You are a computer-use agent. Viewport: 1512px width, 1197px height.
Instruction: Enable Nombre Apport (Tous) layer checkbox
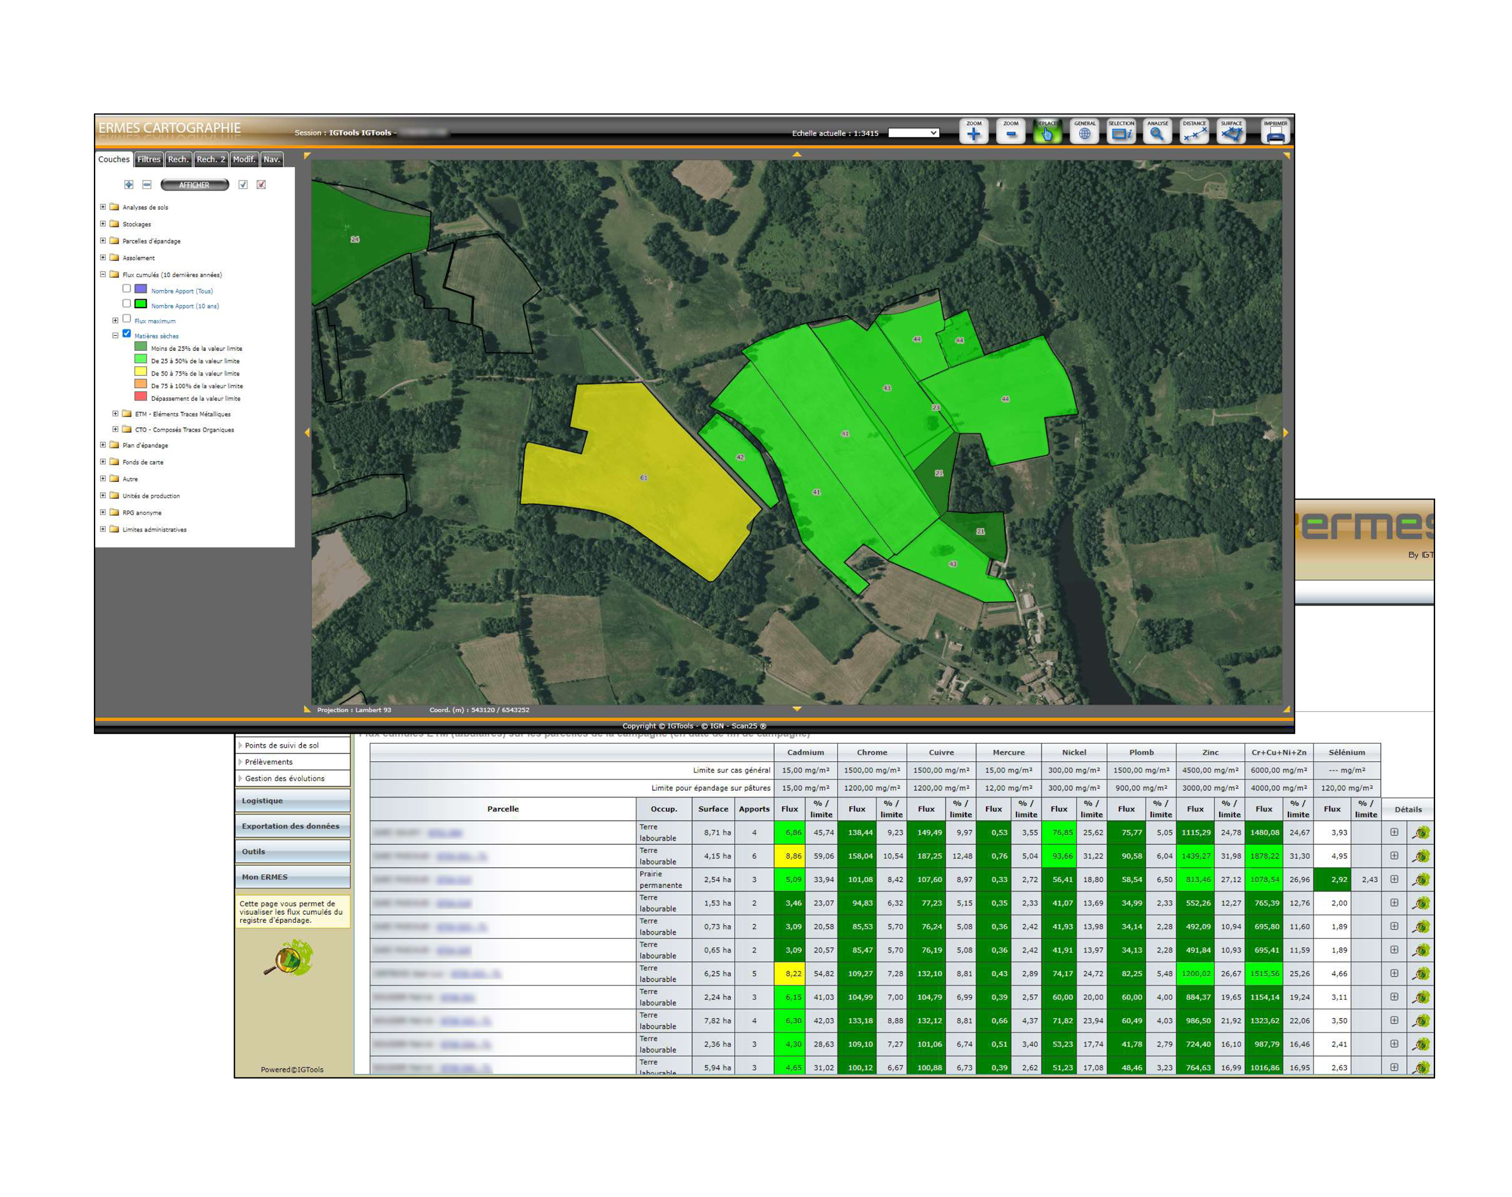[x=127, y=288]
